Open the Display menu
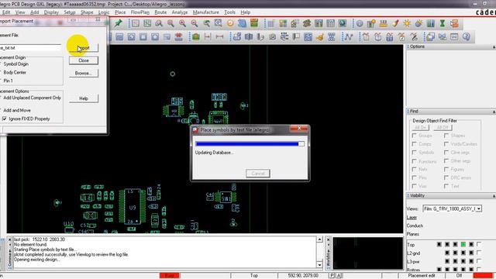This screenshot has height=279, width=496. click(x=51, y=12)
